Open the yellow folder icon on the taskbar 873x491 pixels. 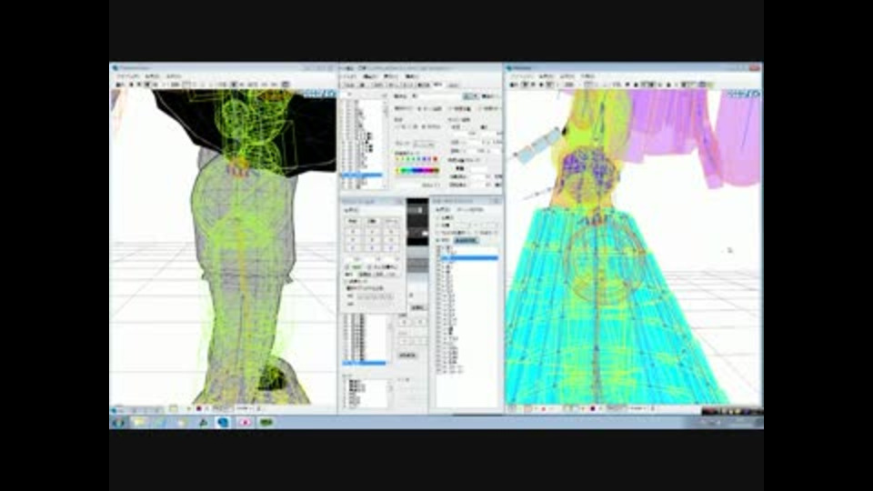[138, 423]
